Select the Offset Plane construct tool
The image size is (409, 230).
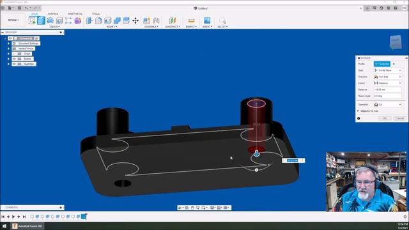[172, 20]
